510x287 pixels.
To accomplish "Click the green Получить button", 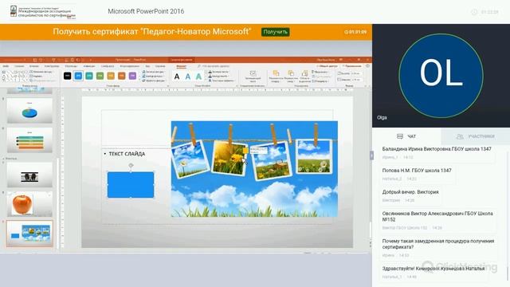I will click(276, 32).
